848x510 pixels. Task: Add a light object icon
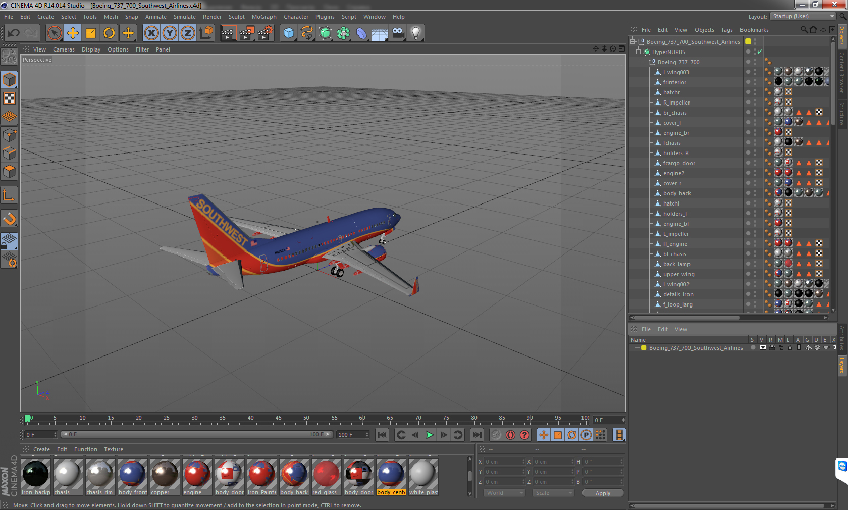pos(416,33)
